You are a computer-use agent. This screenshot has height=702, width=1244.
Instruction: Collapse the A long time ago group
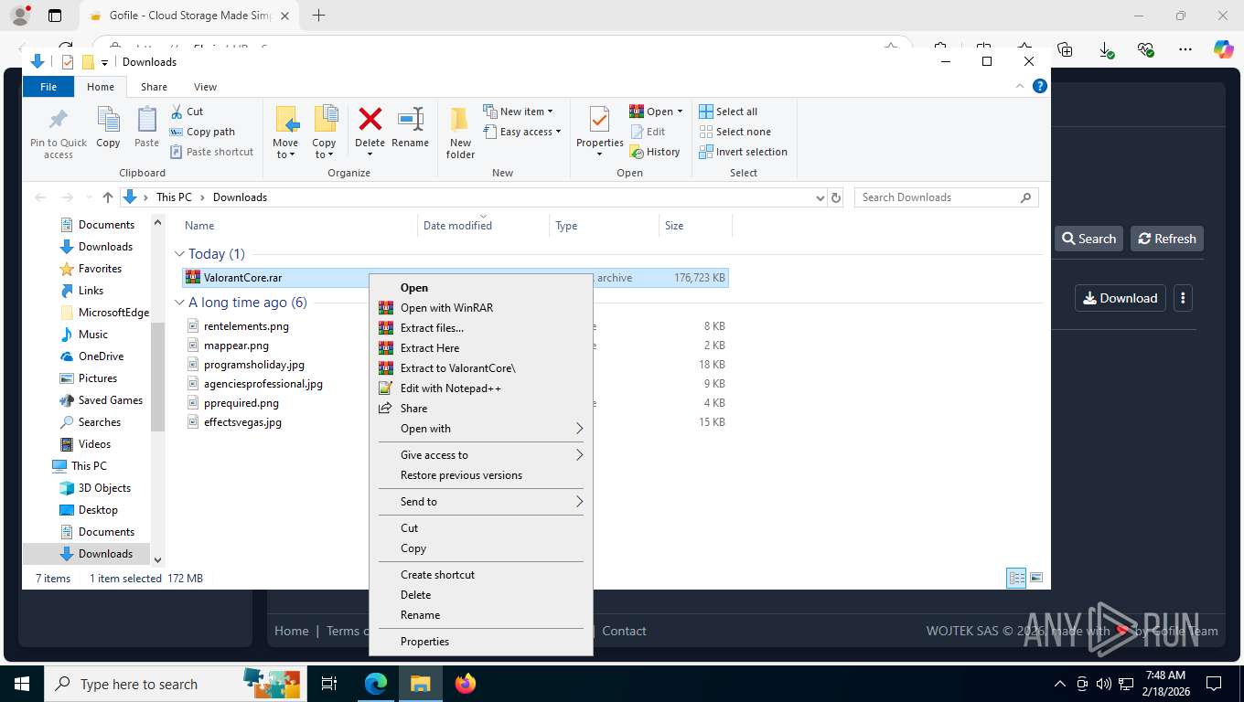coord(179,303)
